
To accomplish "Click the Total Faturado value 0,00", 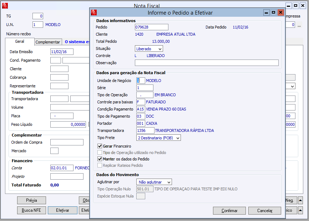I will pyautogui.click(x=55, y=185).
